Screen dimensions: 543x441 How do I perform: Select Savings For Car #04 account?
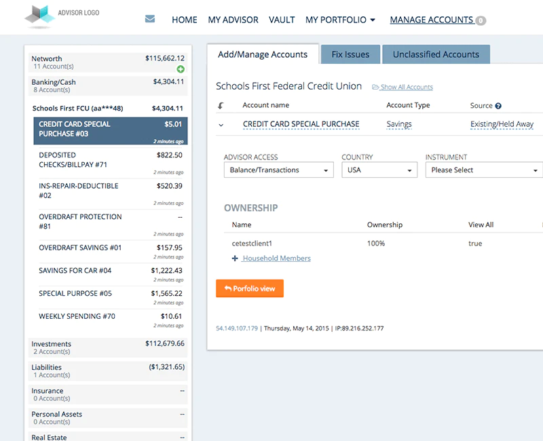pyautogui.click(x=111, y=275)
